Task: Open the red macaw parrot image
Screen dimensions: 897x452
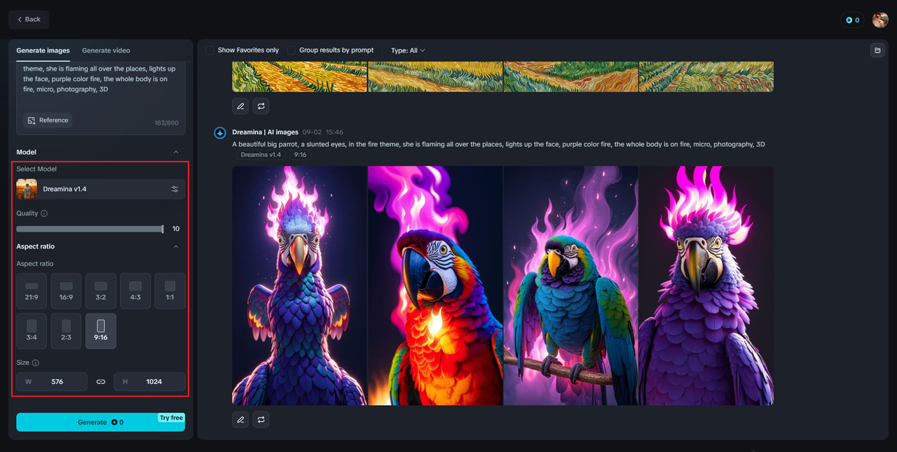Action: coord(435,285)
